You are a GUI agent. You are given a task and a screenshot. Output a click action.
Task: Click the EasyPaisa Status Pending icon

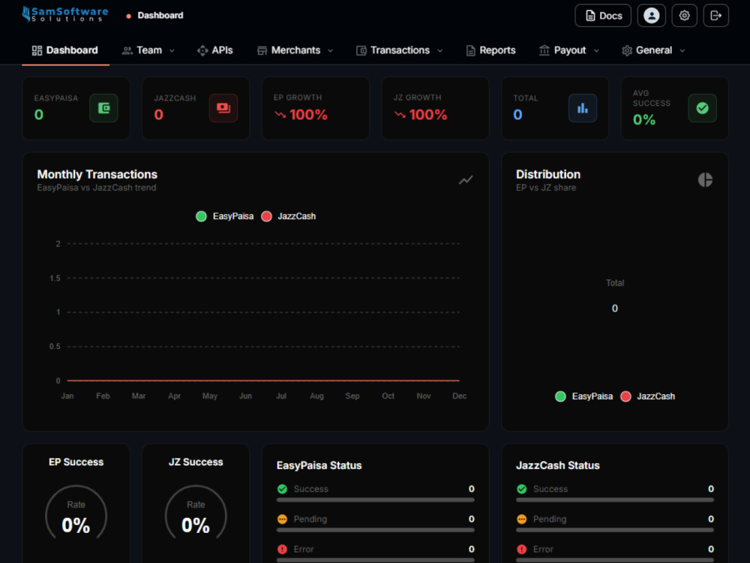[x=282, y=519]
